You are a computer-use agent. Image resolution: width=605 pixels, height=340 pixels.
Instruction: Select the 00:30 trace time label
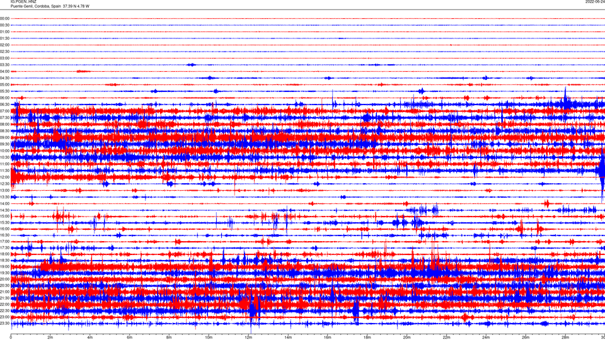4,25
